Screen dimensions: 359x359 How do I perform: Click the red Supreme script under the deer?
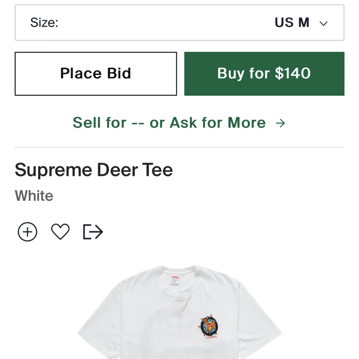coord(211,337)
